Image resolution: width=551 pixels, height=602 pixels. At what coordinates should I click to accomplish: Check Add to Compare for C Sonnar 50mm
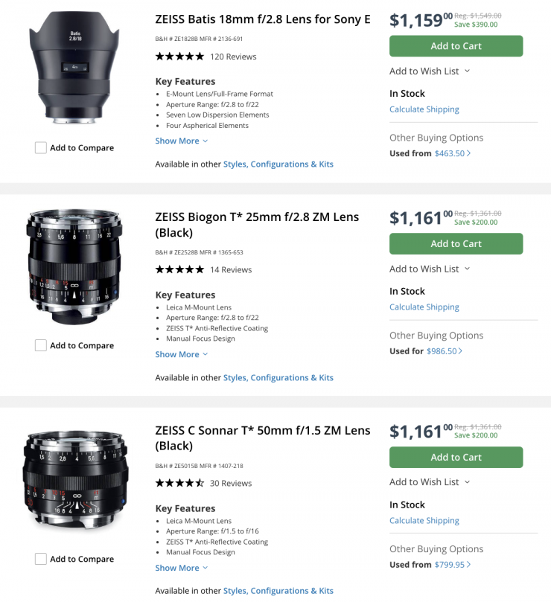(41, 559)
